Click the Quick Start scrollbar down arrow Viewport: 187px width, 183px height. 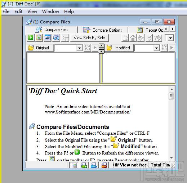tap(172, 158)
